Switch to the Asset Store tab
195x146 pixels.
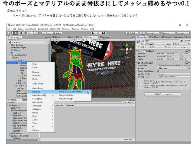click(75, 37)
